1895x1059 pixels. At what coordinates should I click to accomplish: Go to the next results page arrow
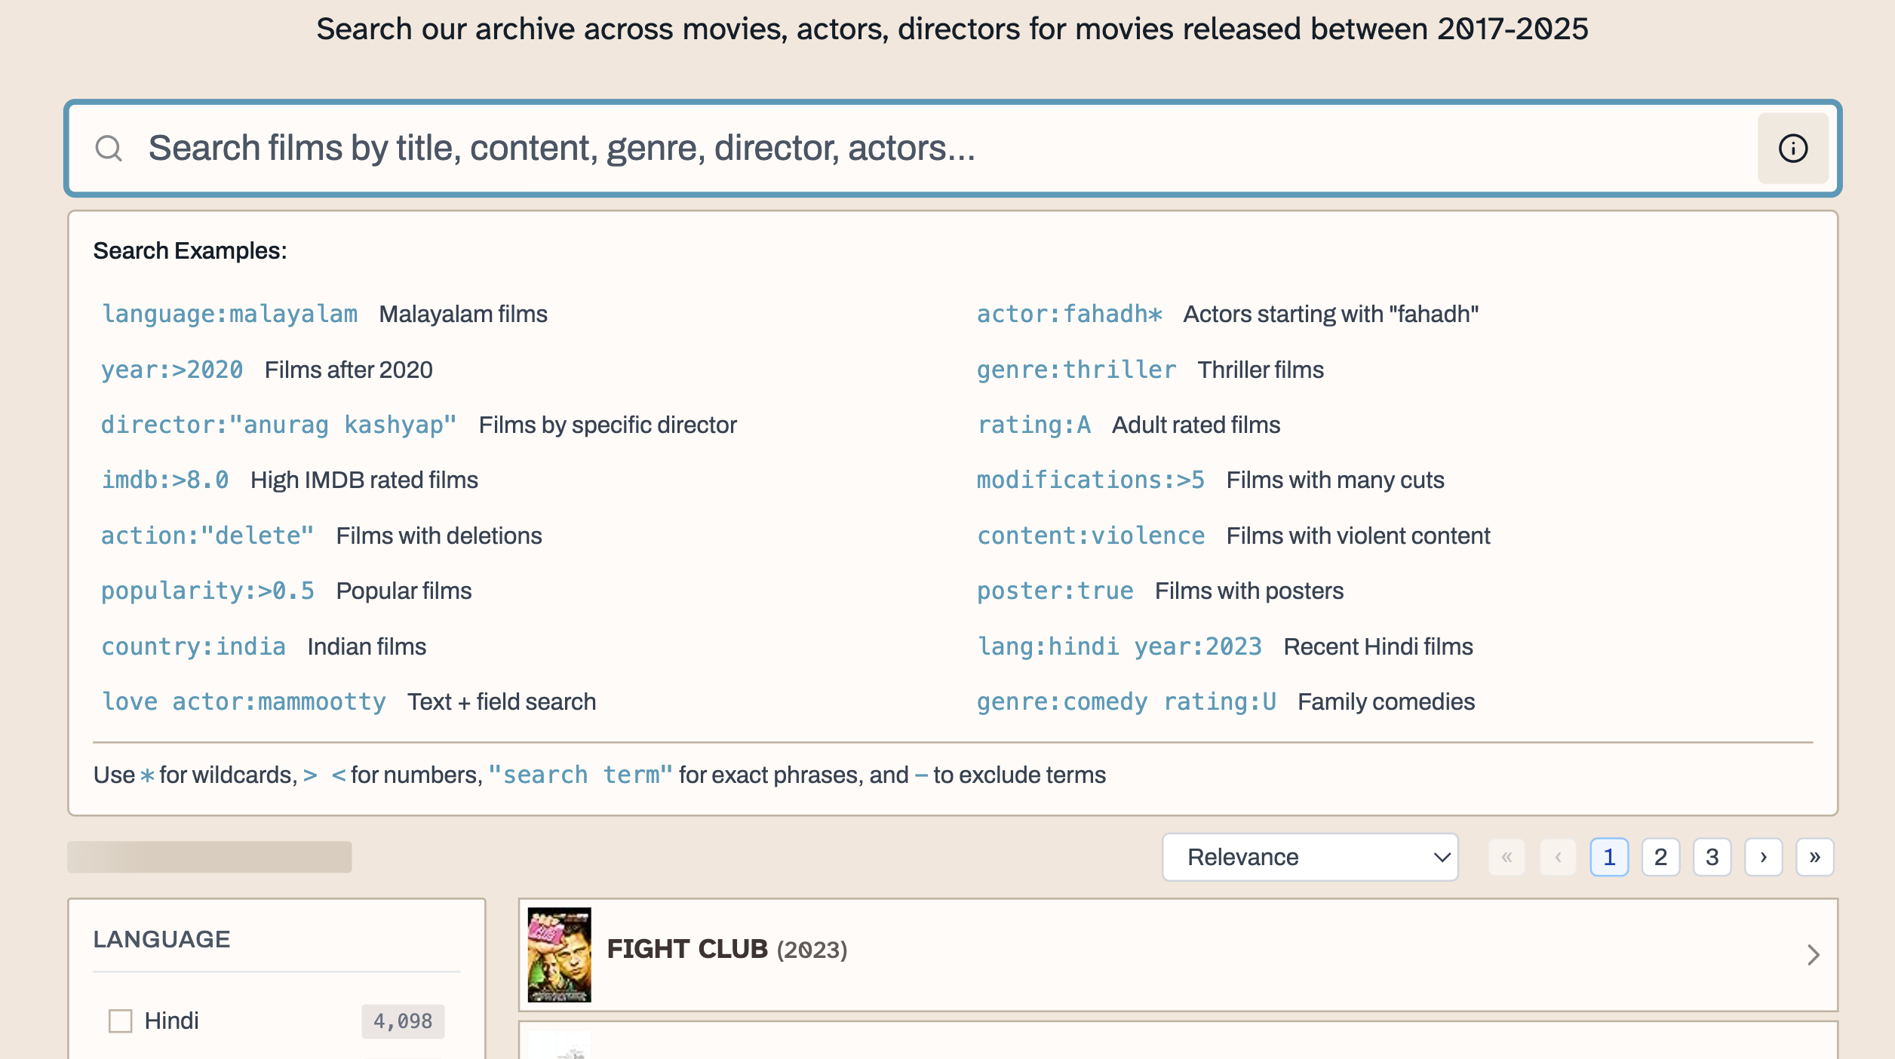click(x=1763, y=857)
